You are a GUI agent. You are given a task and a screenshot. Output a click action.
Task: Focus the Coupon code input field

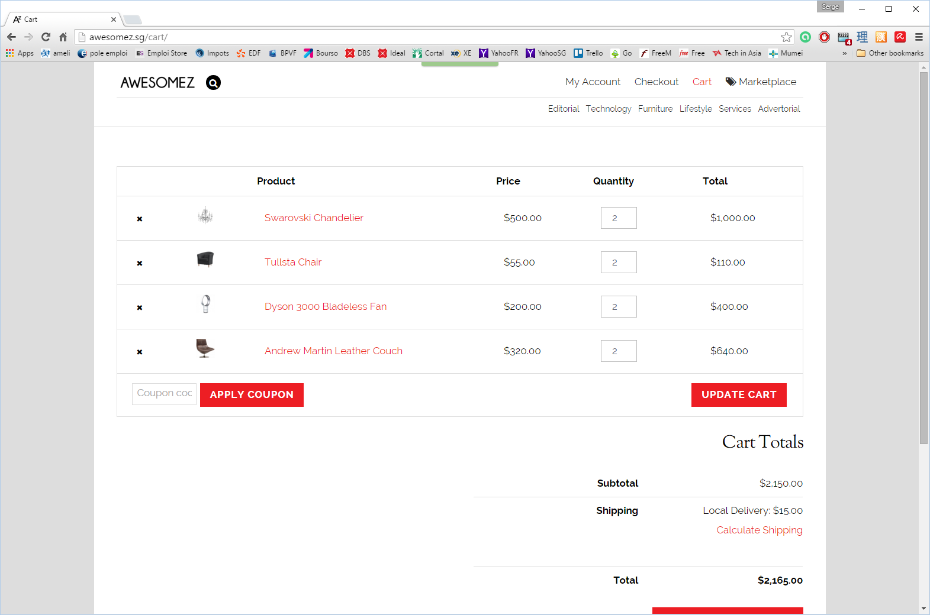[x=164, y=394]
